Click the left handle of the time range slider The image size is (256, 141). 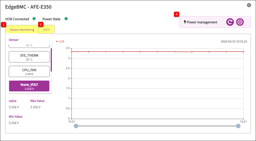(76, 126)
